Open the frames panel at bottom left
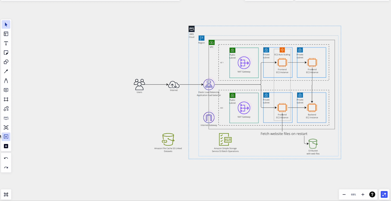Screen dimensions: 391x201 click(x=6, y=195)
